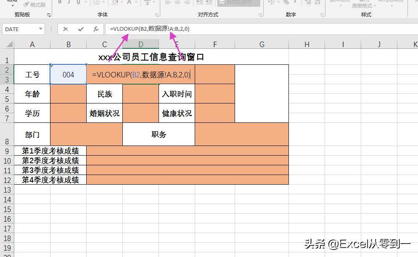This screenshot has width=418, height=257.
Task: Toggle underline formatting
Action: coord(79,3)
